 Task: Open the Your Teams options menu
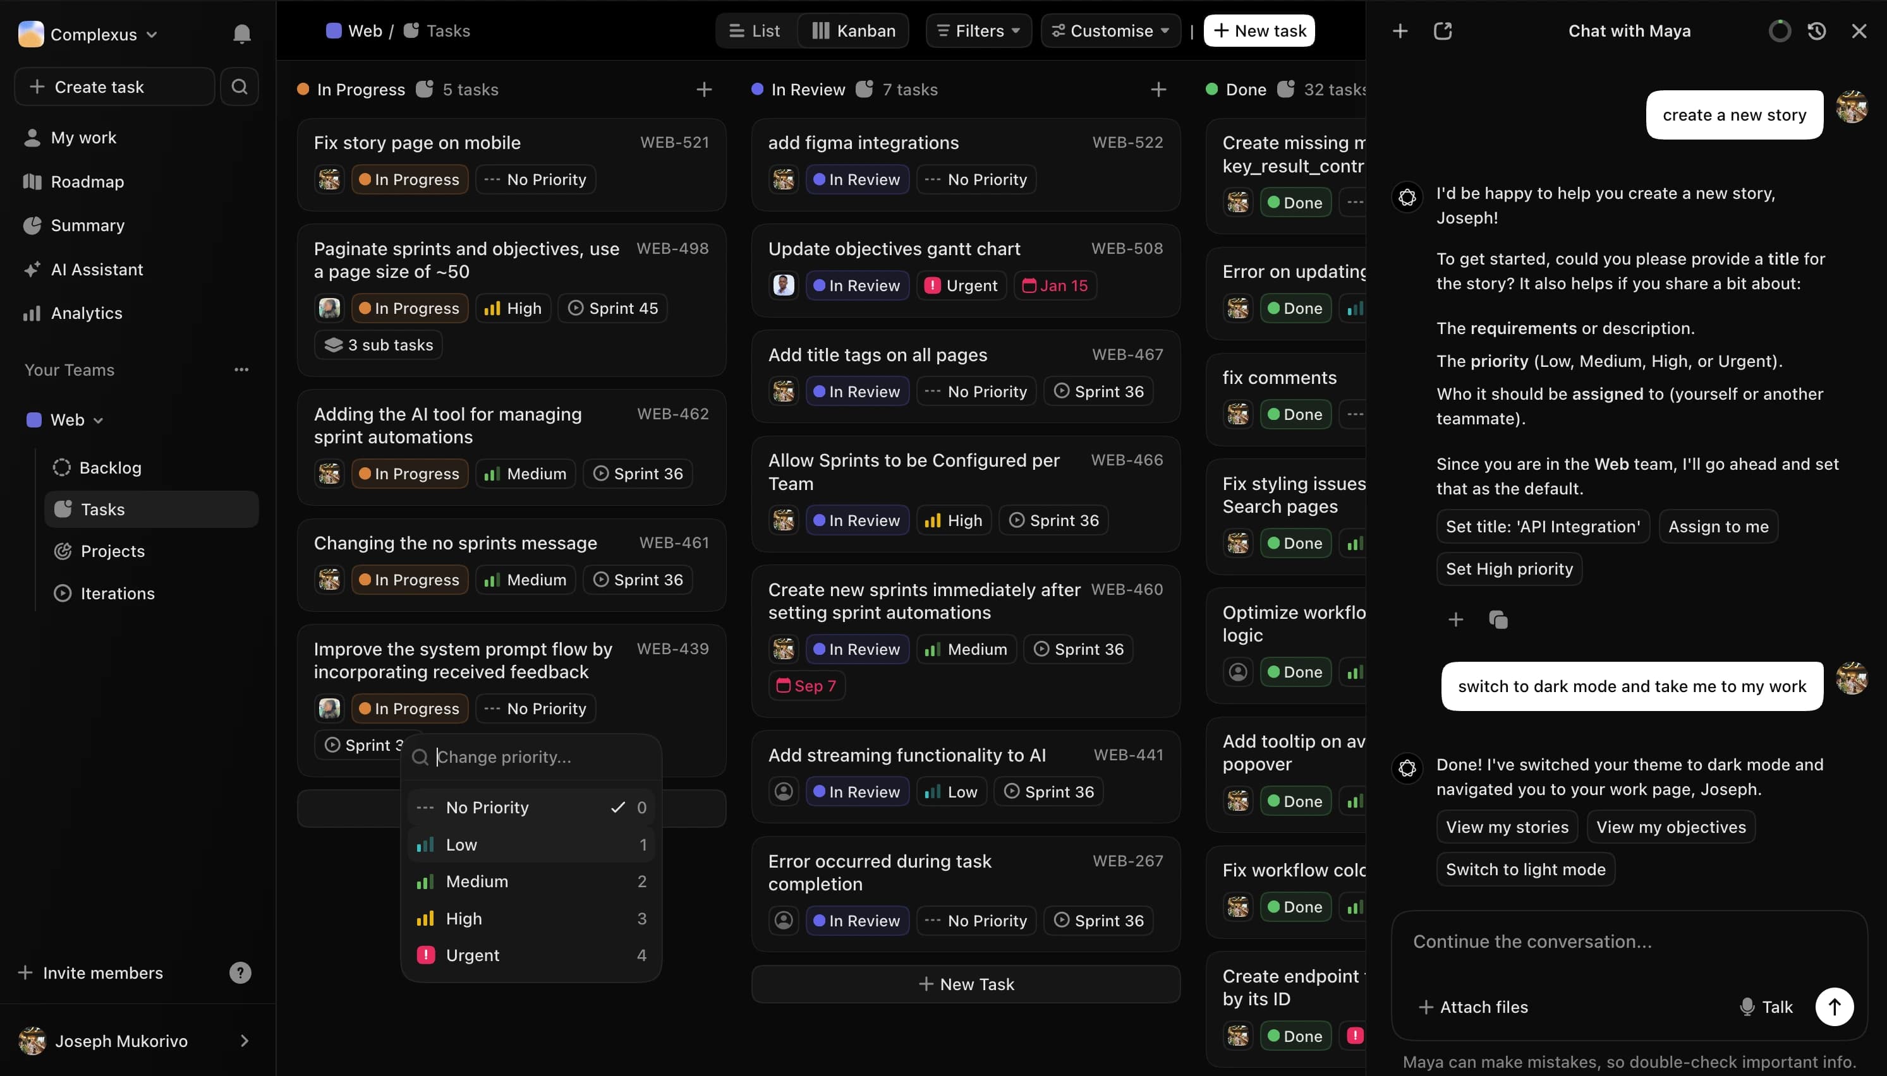coord(241,369)
